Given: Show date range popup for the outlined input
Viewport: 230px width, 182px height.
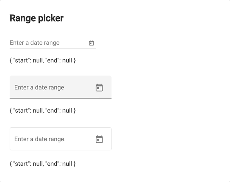Looking at the screenshot, I should [x=99, y=139].
